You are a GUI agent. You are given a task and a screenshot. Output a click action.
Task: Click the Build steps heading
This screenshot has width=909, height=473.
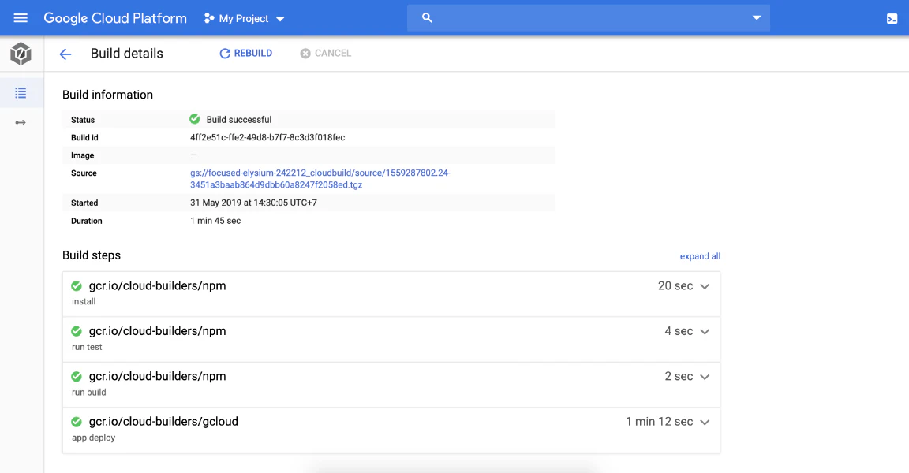pyautogui.click(x=92, y=255)
